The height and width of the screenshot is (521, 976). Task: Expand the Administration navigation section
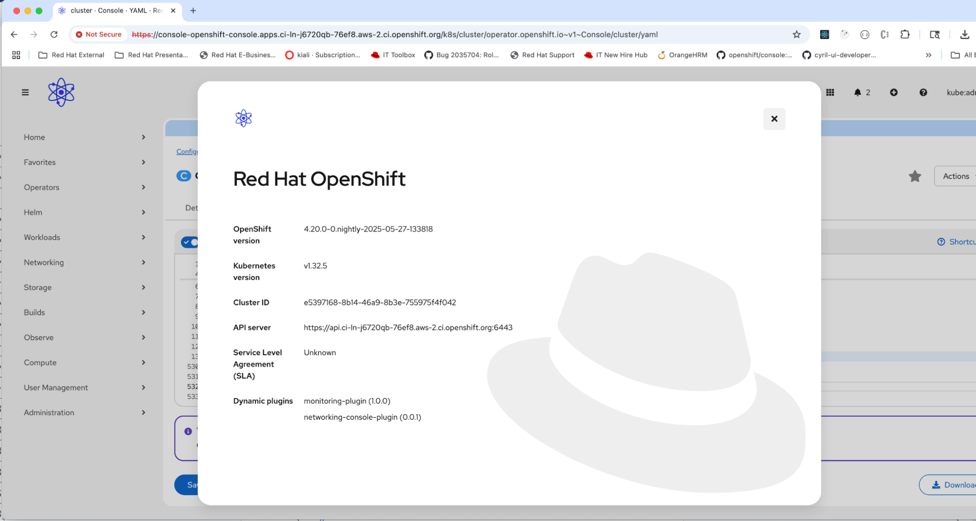click(x=84, y=412)
